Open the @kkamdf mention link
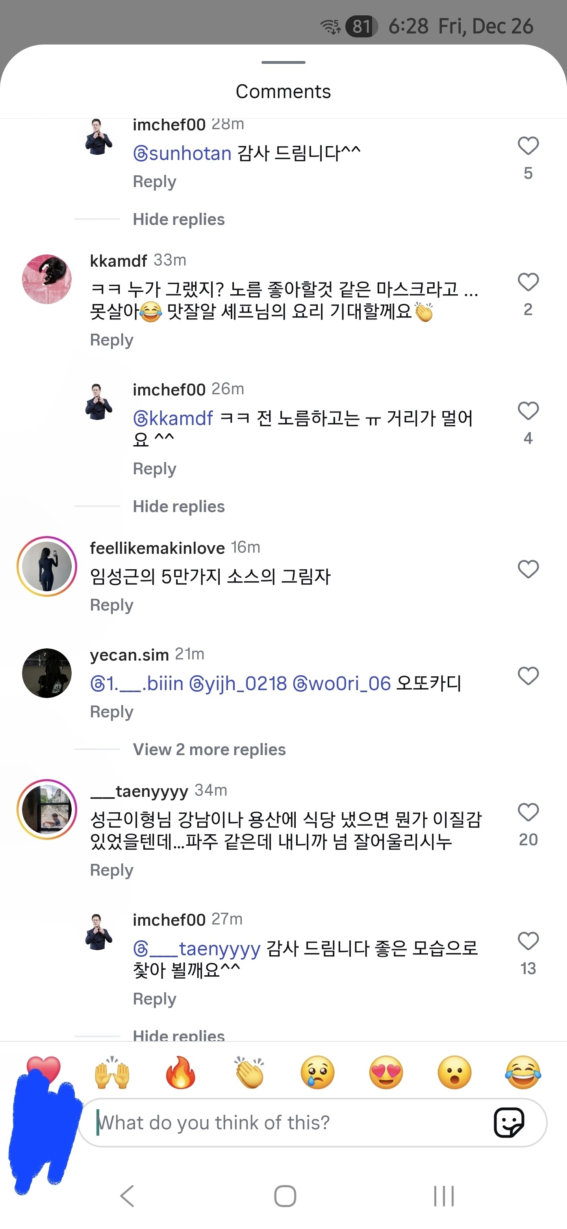This screenshot has width=567, height=1229. pyautogui.click(x=173, y=418)
